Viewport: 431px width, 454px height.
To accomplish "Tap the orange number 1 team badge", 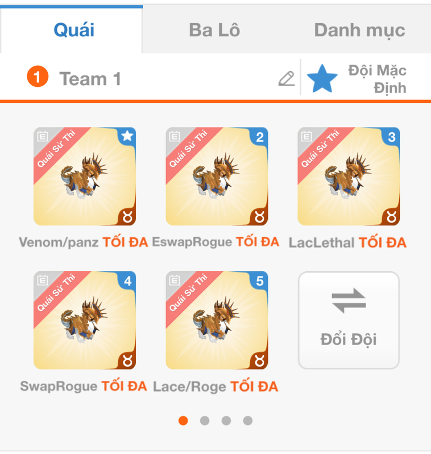I will pos(38,77).
